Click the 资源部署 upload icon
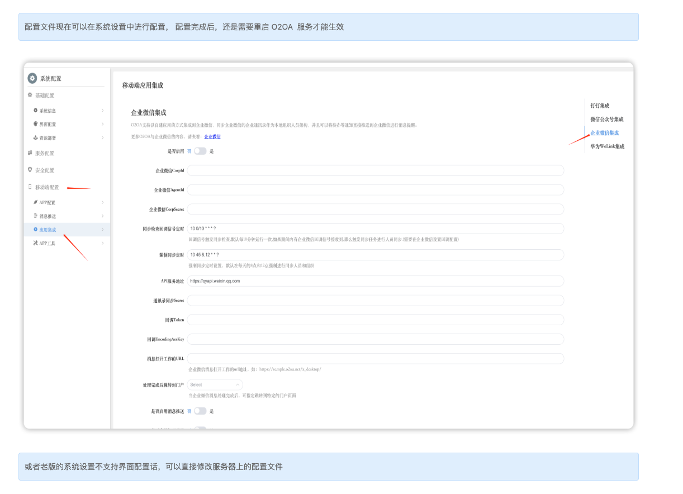The height and width of the screenshot is (494, 683). pyautogui.click(x=36, y=137)
